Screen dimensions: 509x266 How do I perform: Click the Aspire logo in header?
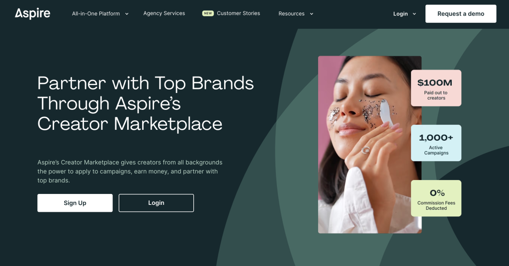click(32, 13)
